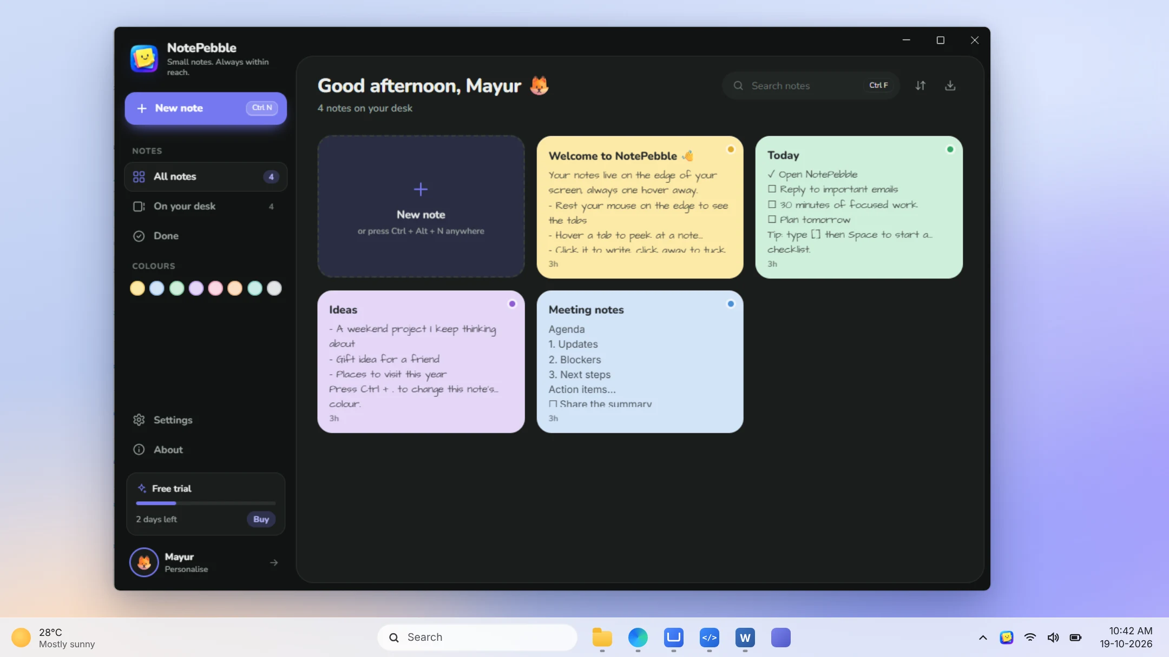Viewport: 1169px width, 657px height.
Task: Click the taskbar Search box
Action: [x=477, y=638]
